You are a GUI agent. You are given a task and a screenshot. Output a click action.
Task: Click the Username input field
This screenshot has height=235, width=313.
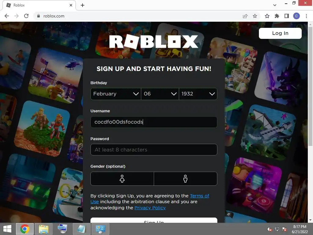(154, 122)
